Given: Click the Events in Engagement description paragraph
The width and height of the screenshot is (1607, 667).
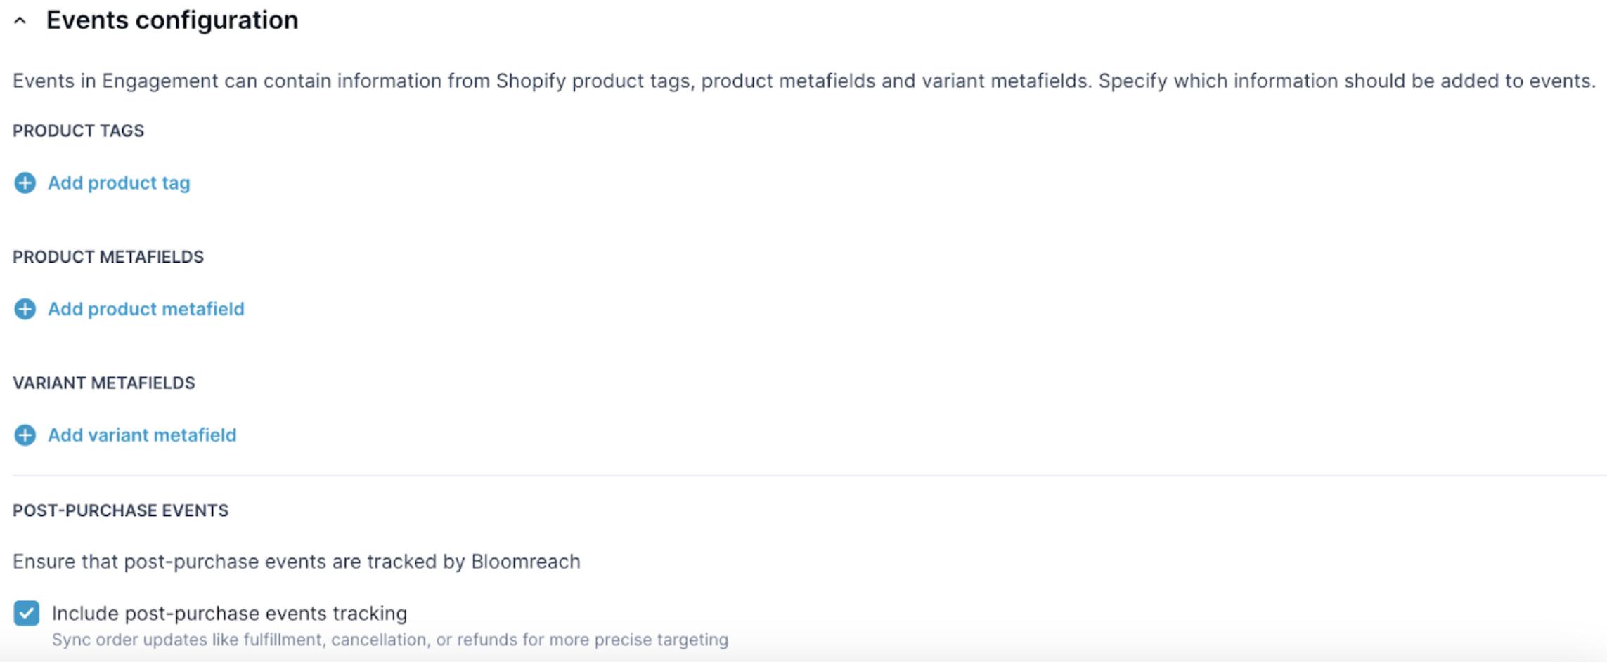Looking at the screenshot, I should click(803, 81).
